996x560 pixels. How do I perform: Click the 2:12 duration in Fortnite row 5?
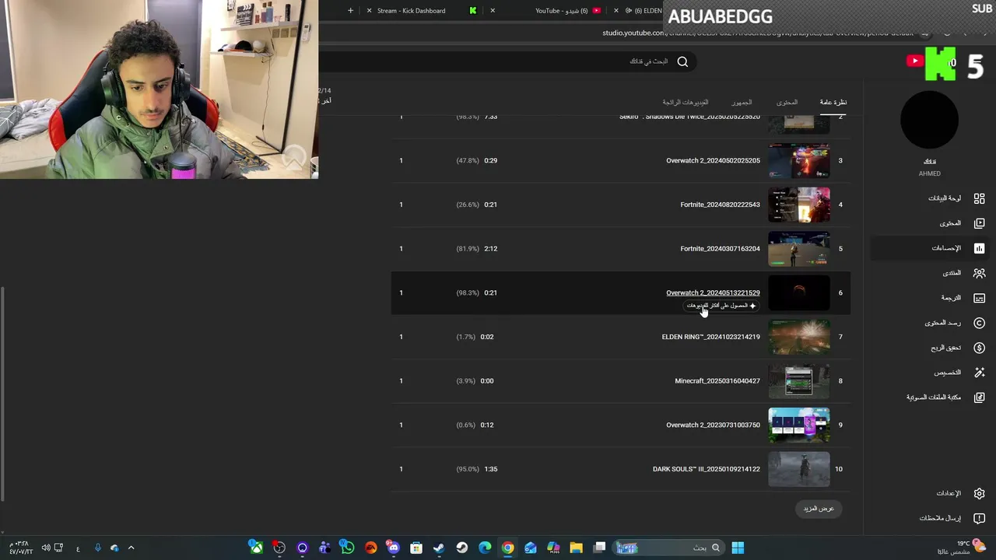tap(490, 249)
